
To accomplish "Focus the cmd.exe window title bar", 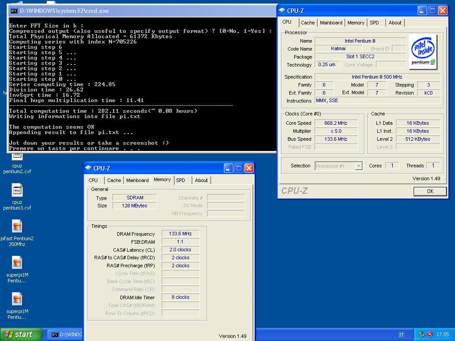I will click(142, 11).
